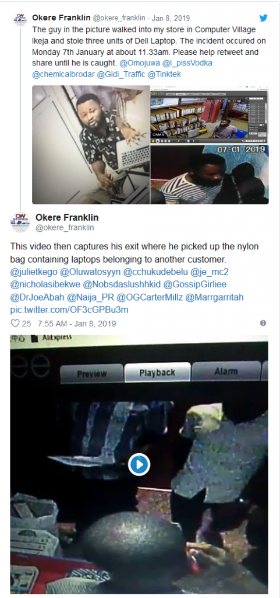
Task: Open pic.twitter.com/OF3cGPBu3m link
Action: [69, 310]
